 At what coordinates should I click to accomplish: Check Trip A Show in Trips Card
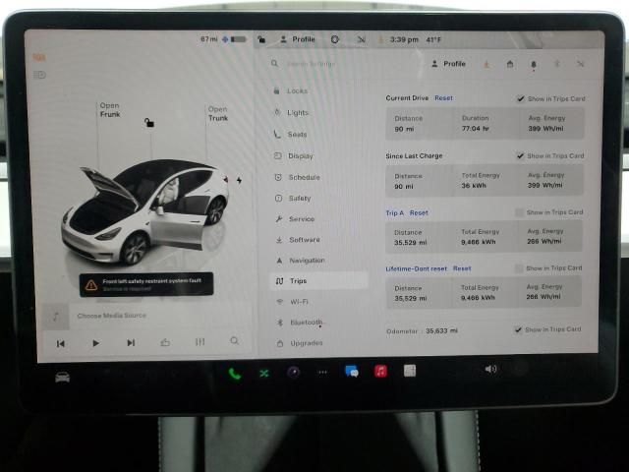(519, 212)
